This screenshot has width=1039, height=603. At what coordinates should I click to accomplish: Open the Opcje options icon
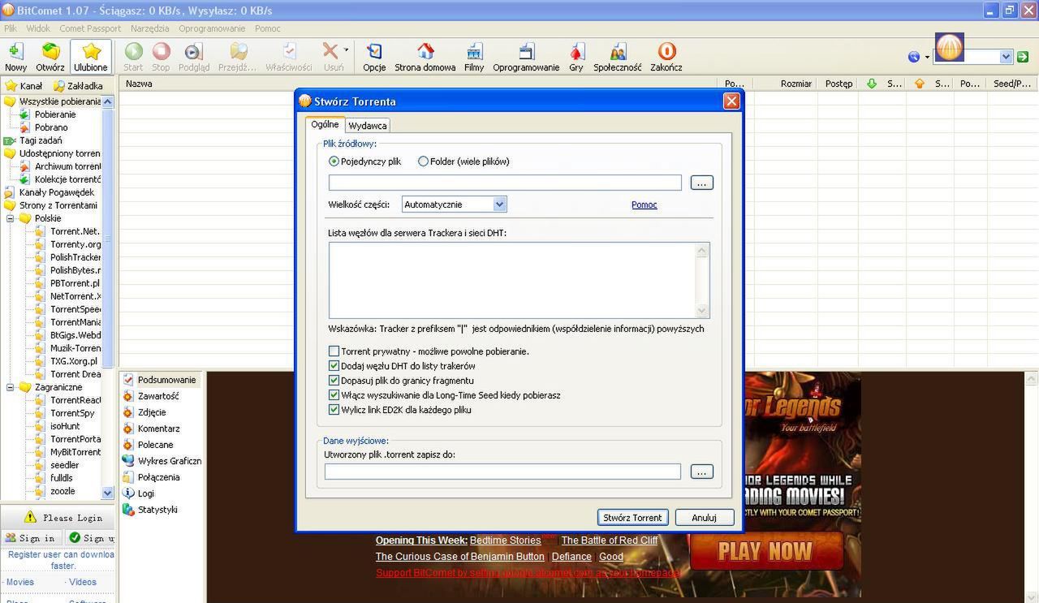[374, 57]
